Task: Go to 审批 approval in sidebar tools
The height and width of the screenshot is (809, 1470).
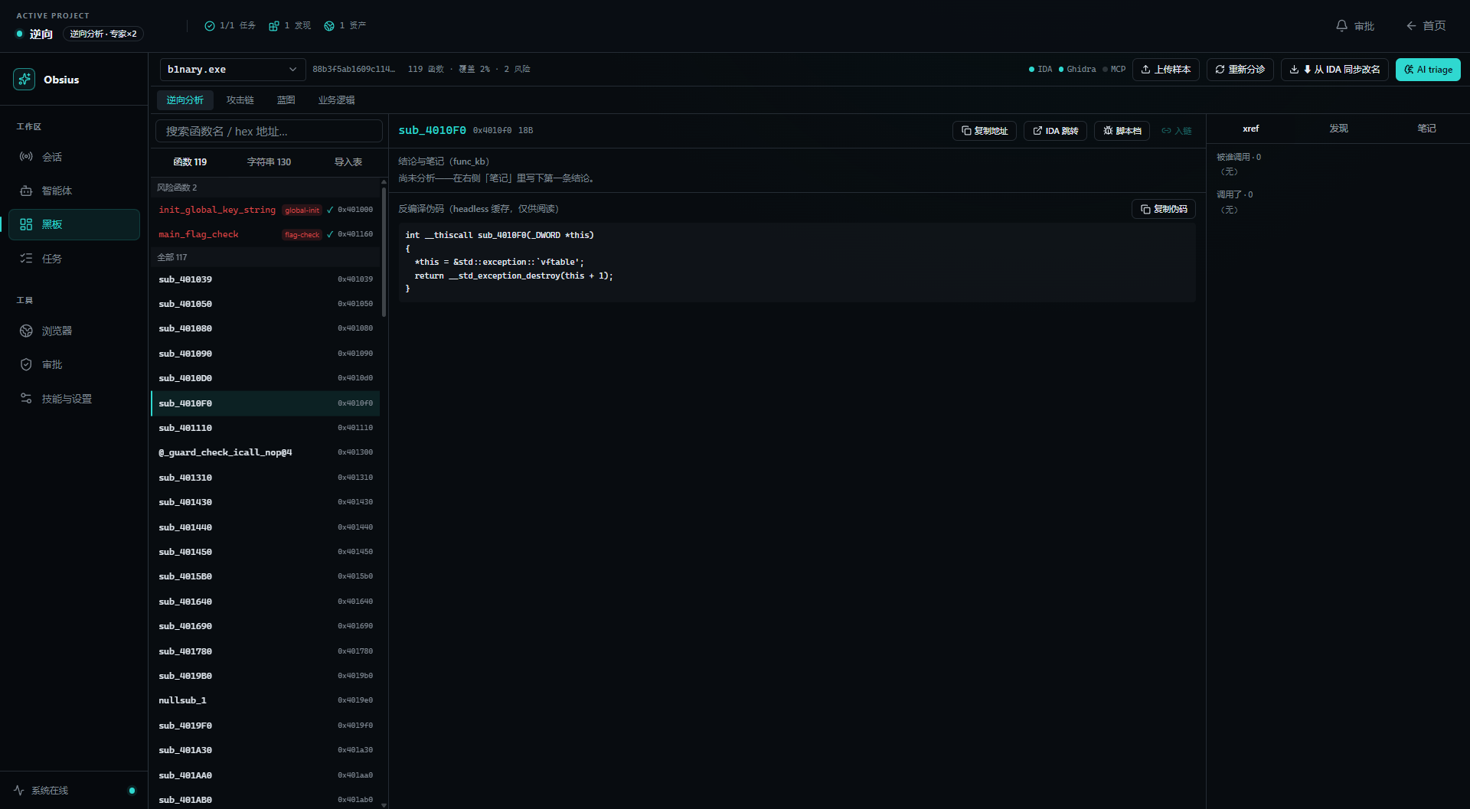Action: [x=73, y=364]
